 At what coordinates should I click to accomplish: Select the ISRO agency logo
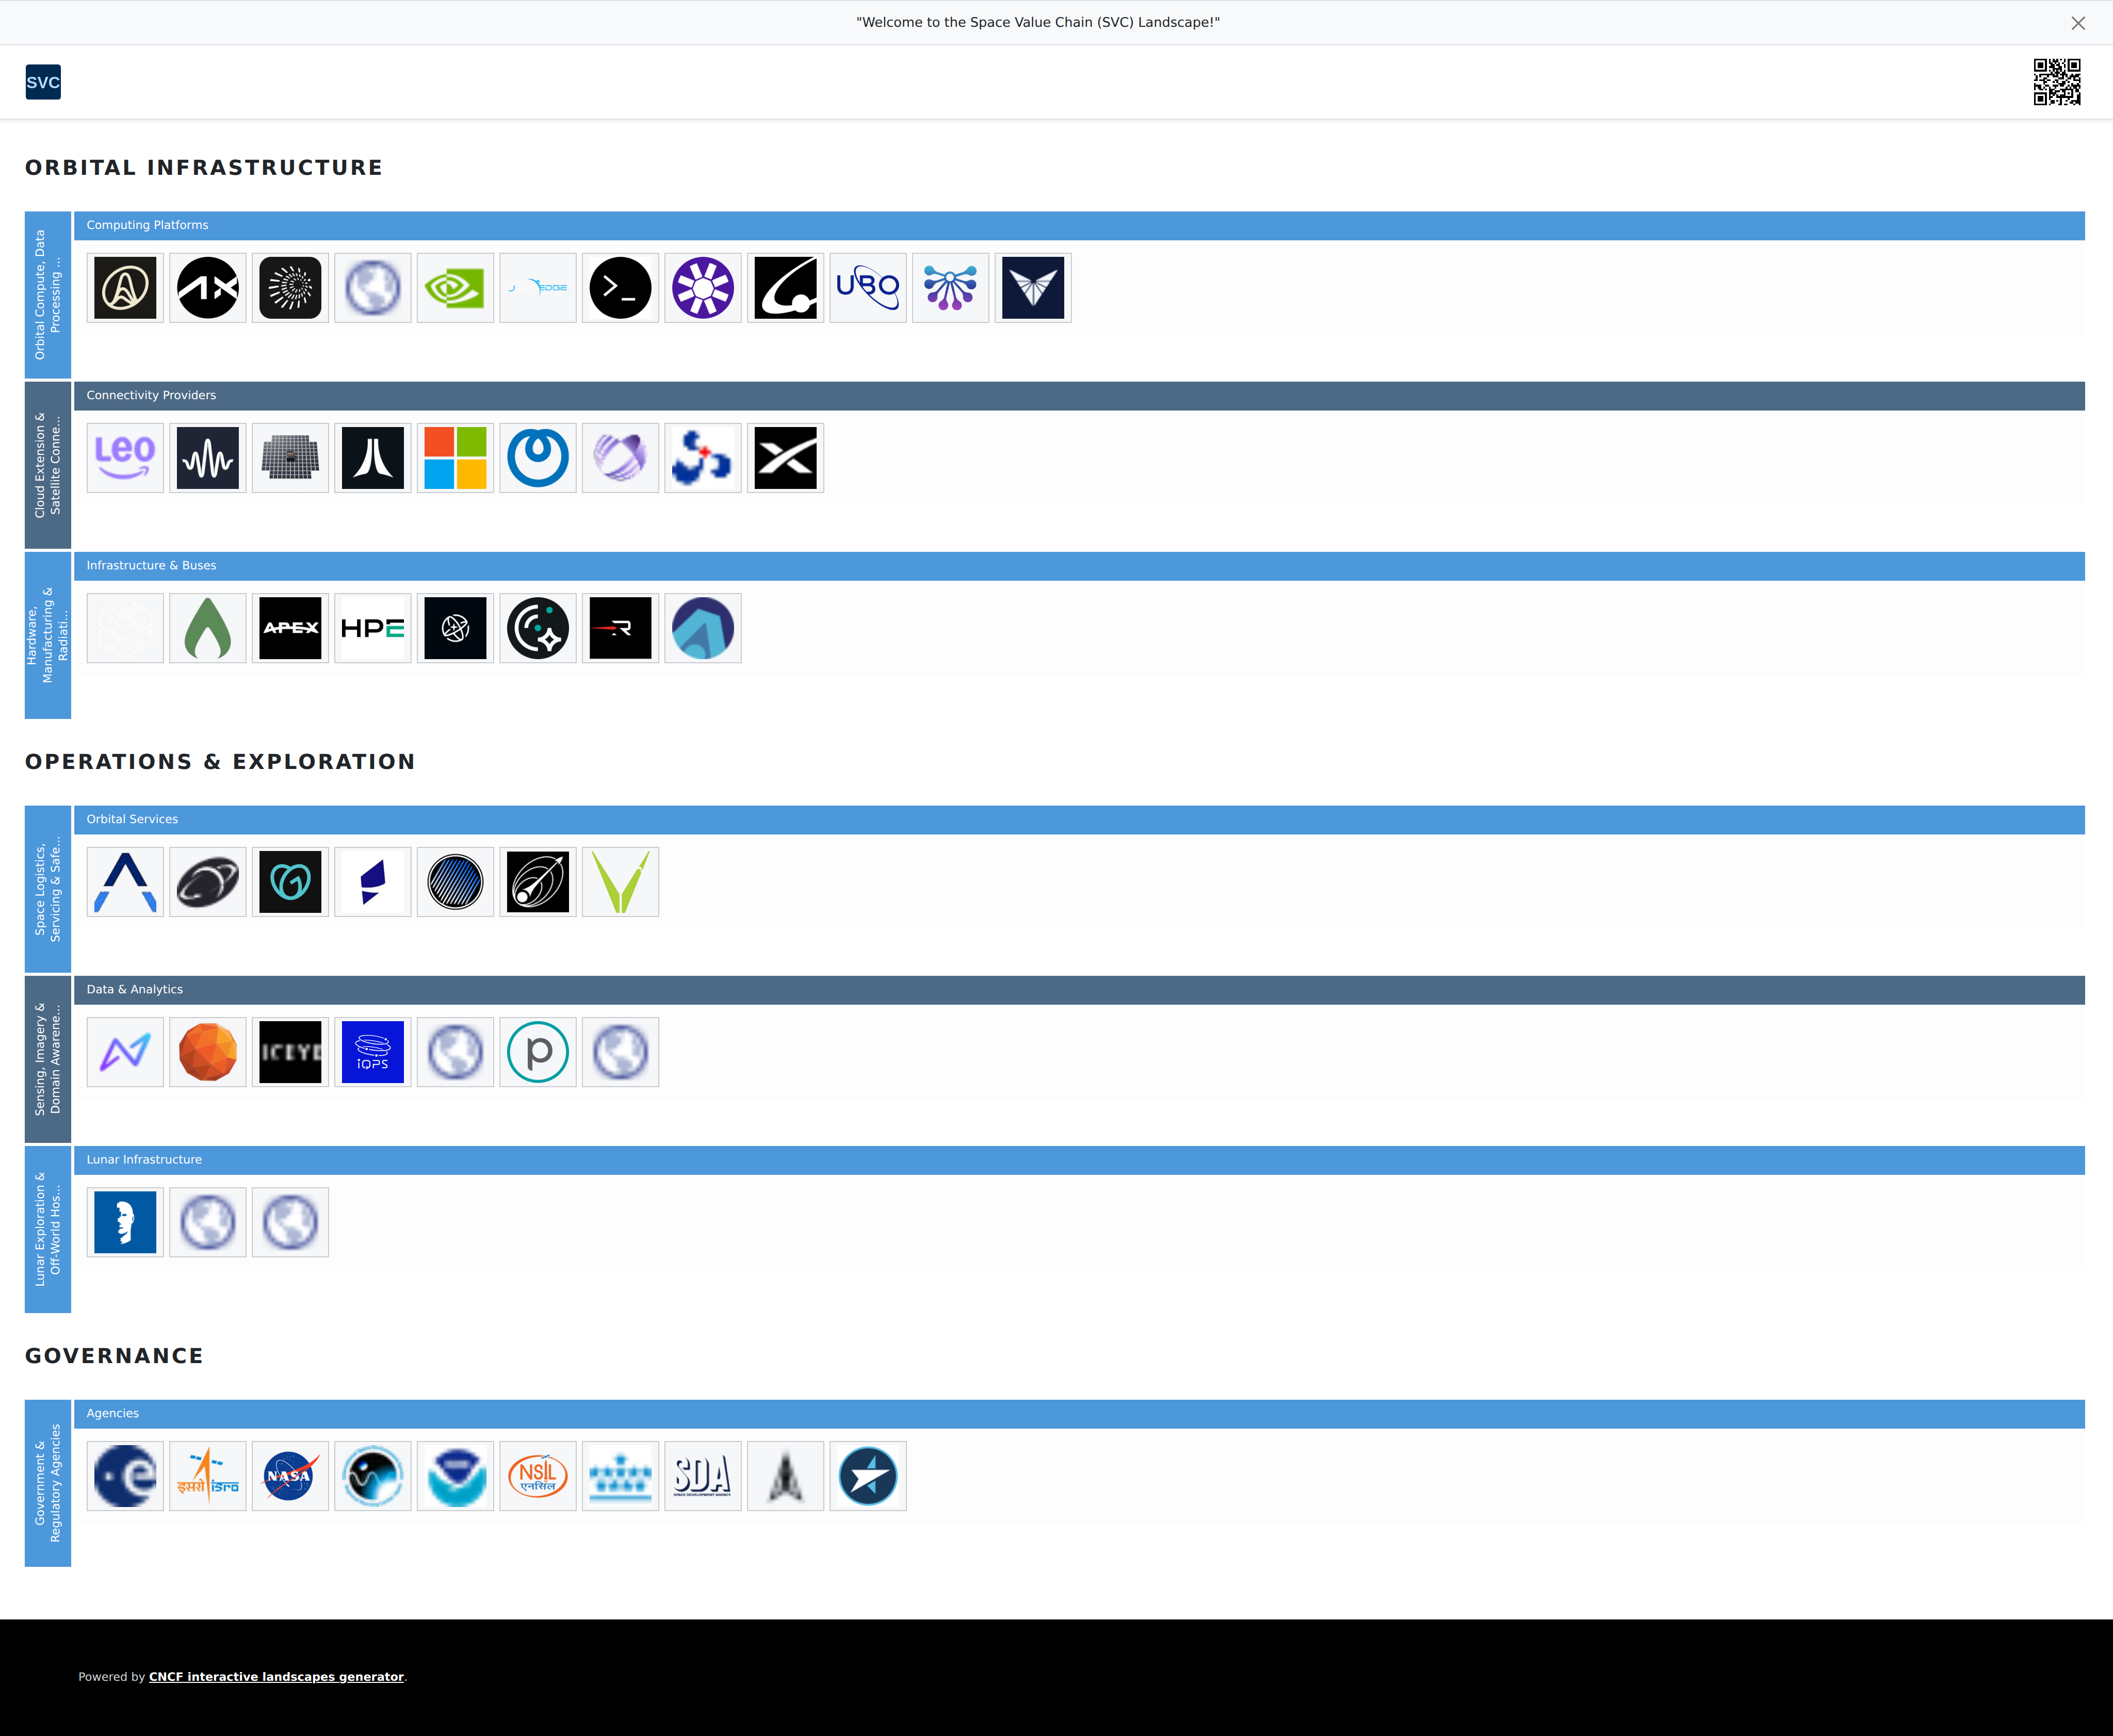click(x=207, y=1476)
